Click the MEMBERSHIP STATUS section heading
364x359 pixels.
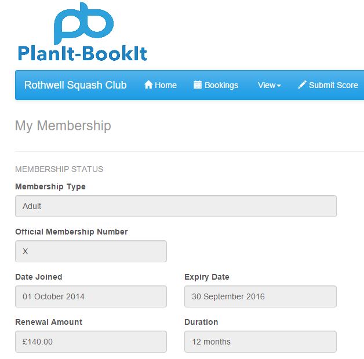point(59,169)
